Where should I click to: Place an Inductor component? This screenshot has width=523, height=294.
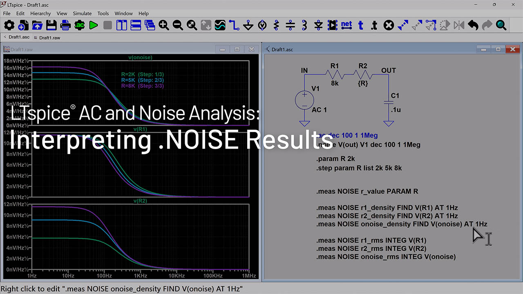(x=304, y=25)
